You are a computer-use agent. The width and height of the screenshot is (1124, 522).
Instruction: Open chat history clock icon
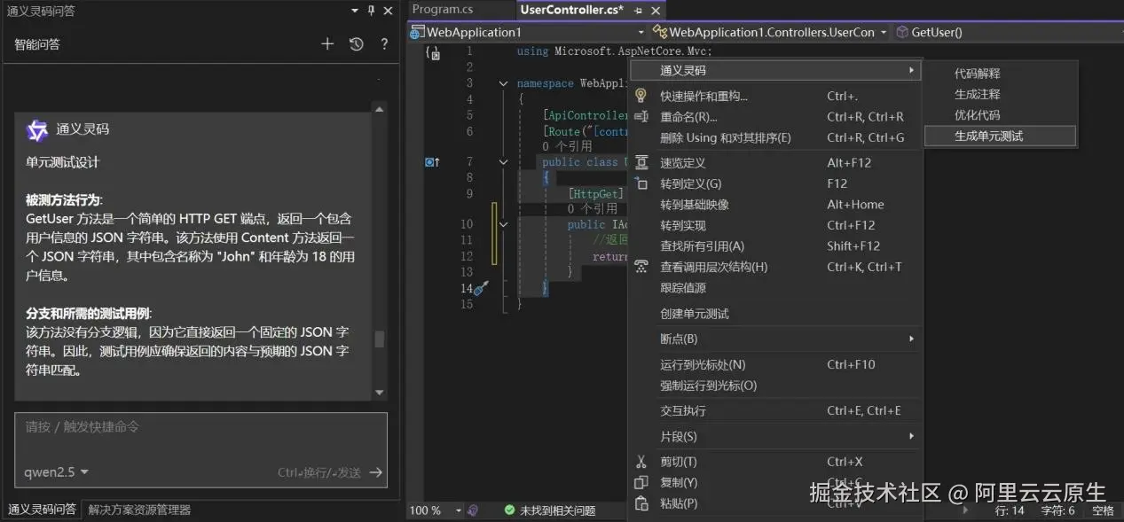[x=357, y=43]
